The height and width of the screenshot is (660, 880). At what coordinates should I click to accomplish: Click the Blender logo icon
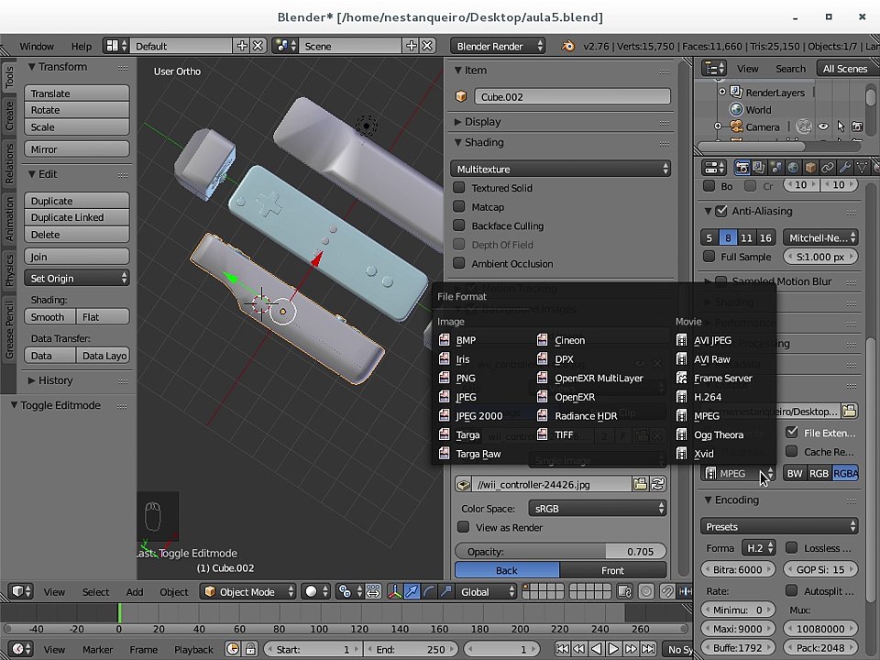coord(568,46)
